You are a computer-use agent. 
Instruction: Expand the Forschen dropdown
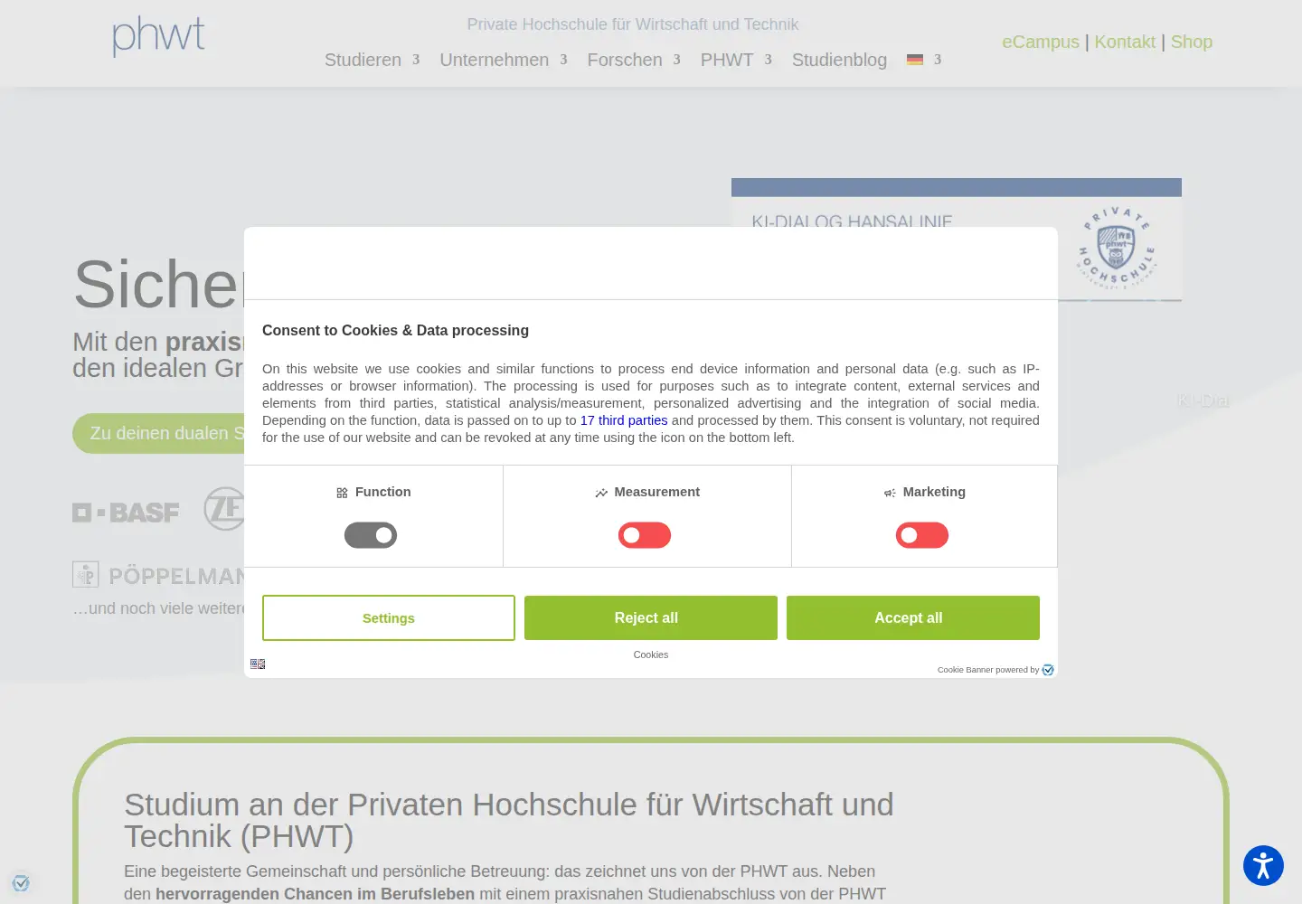tap(634, 60)
